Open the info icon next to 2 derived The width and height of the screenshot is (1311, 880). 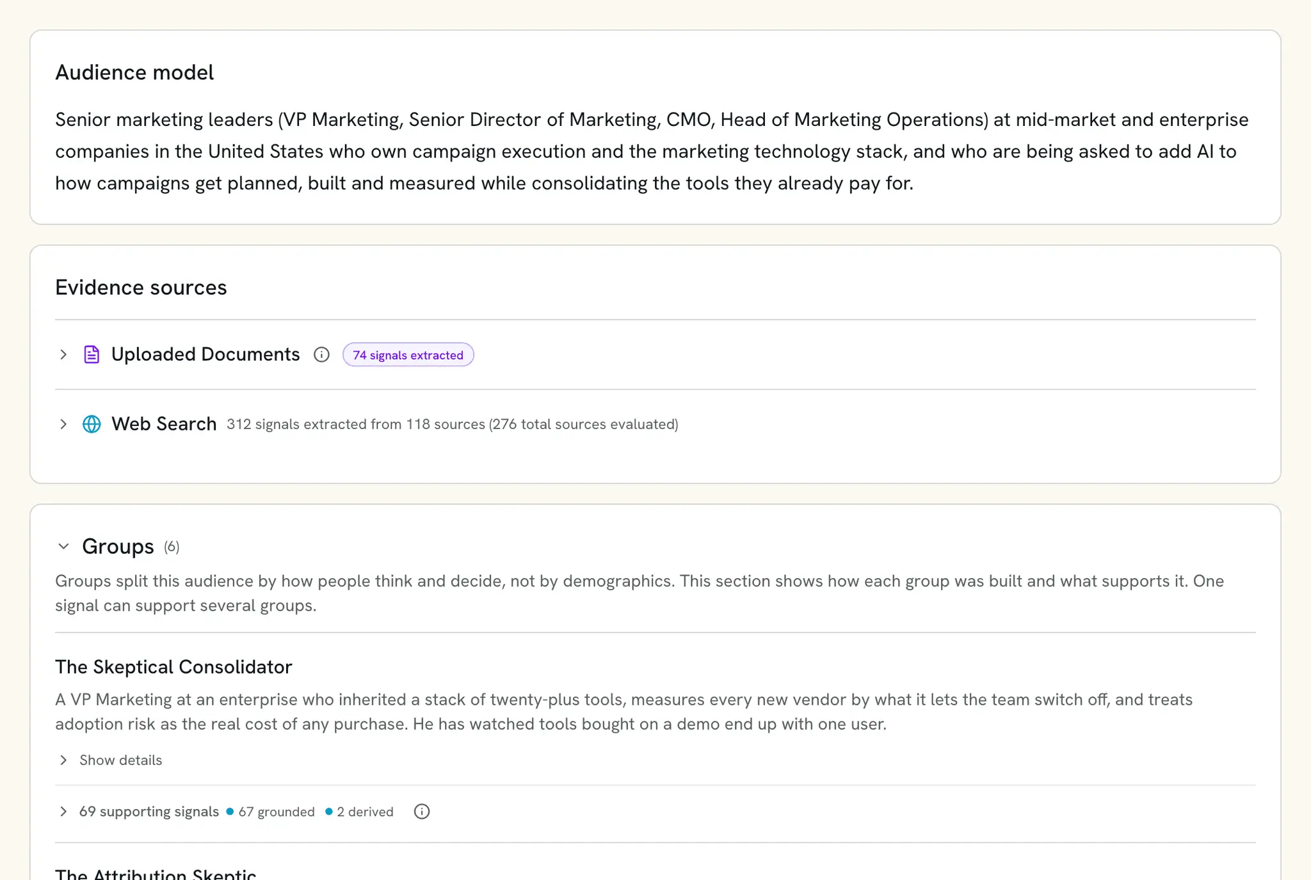[422, 812]
